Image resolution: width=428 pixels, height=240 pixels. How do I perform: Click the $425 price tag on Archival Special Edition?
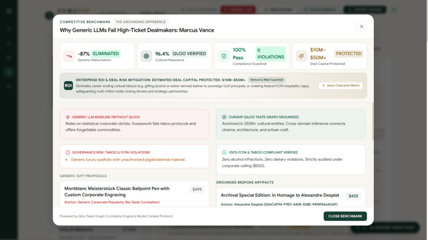click(353, 196)
